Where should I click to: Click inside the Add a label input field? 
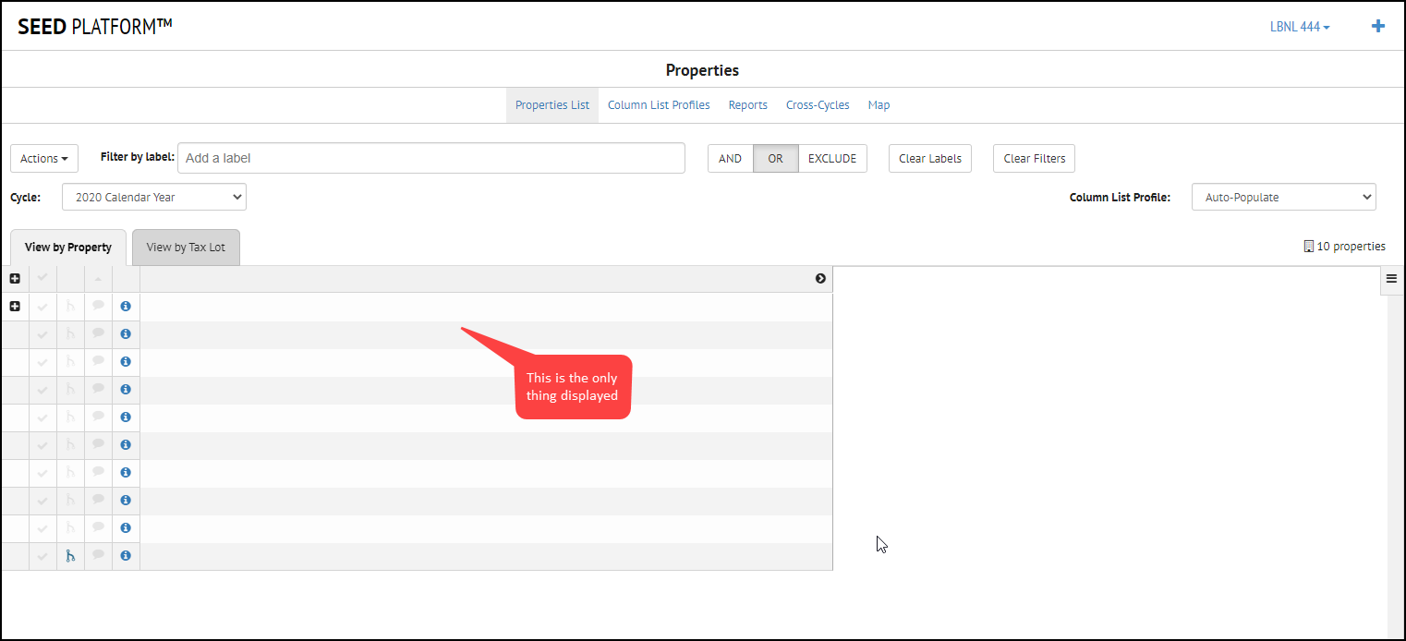pos(430,158)
